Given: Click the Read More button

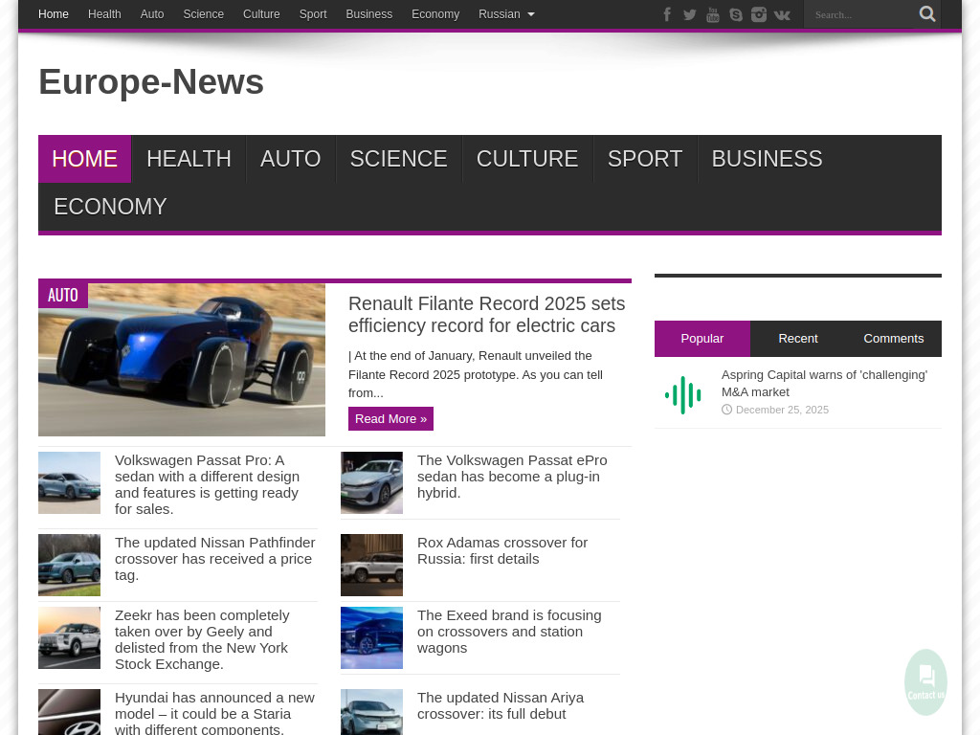Looking at the screenshot, I should [x=390, y=418].
